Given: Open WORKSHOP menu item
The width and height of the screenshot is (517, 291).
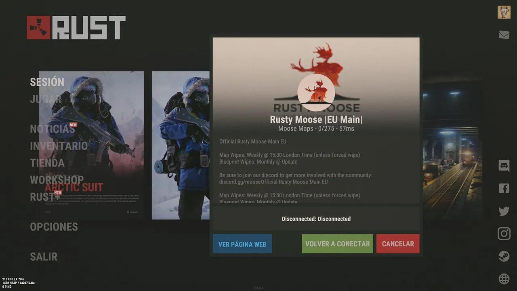Looking at the screenshot, I should point(57,180).
